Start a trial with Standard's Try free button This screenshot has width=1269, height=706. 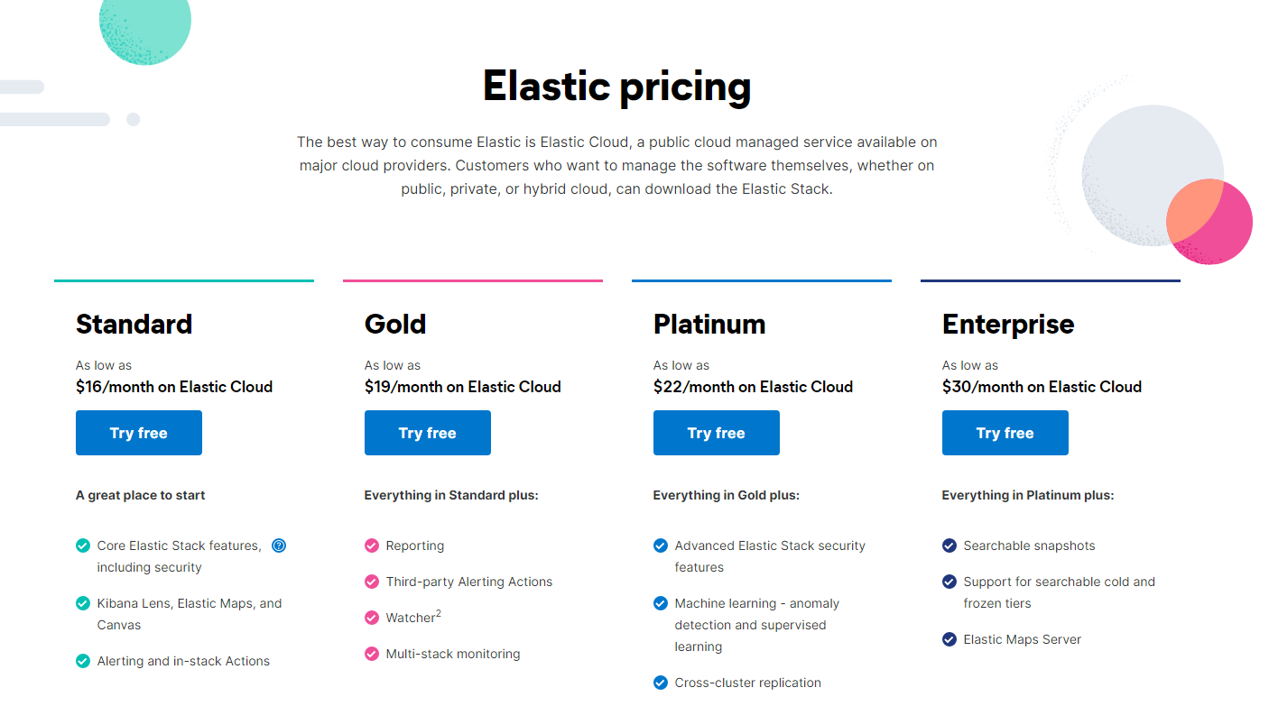pos(138,433)
